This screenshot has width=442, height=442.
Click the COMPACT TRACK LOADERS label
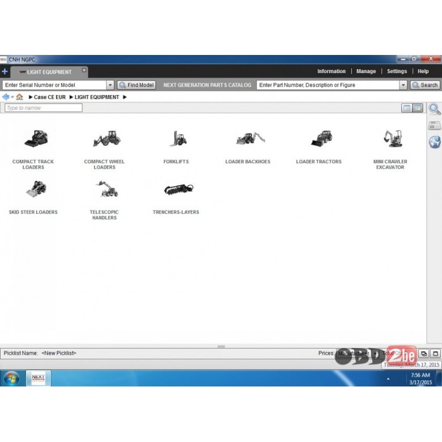pyautogui.click(x=33, y=164)
